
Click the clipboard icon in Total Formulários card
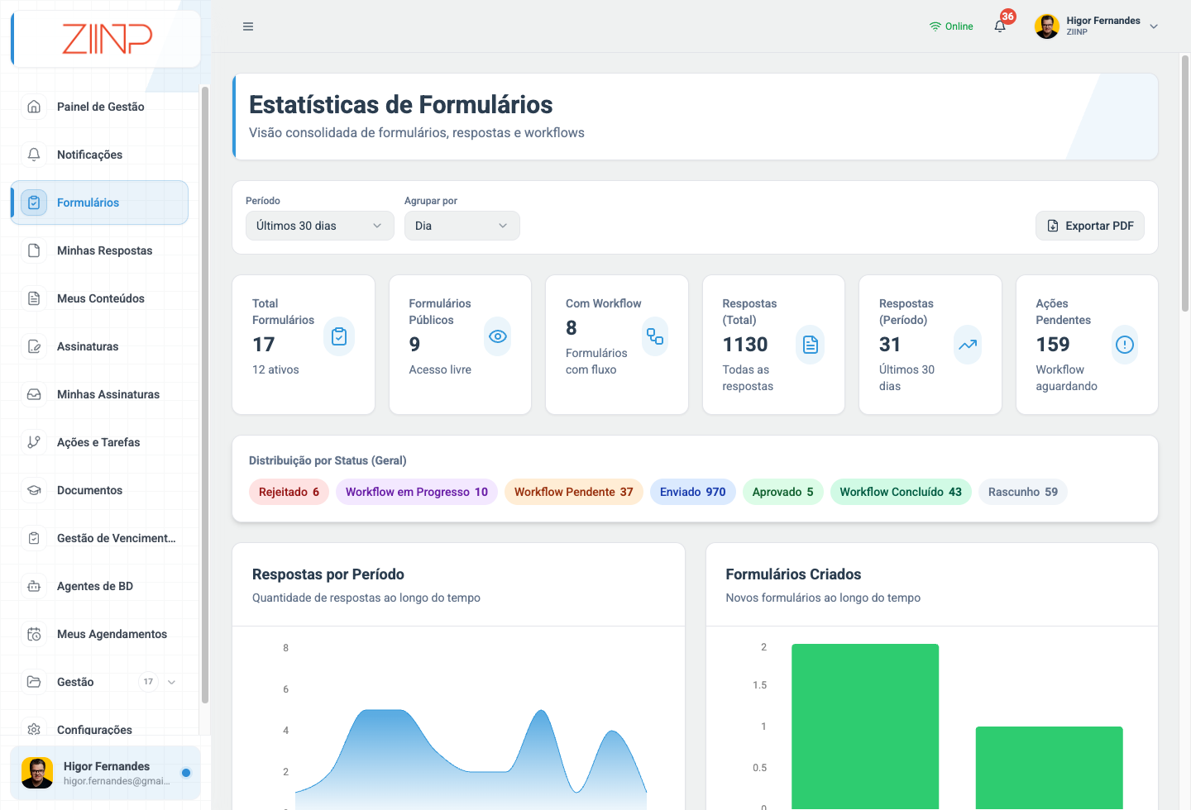coord(339,336)
